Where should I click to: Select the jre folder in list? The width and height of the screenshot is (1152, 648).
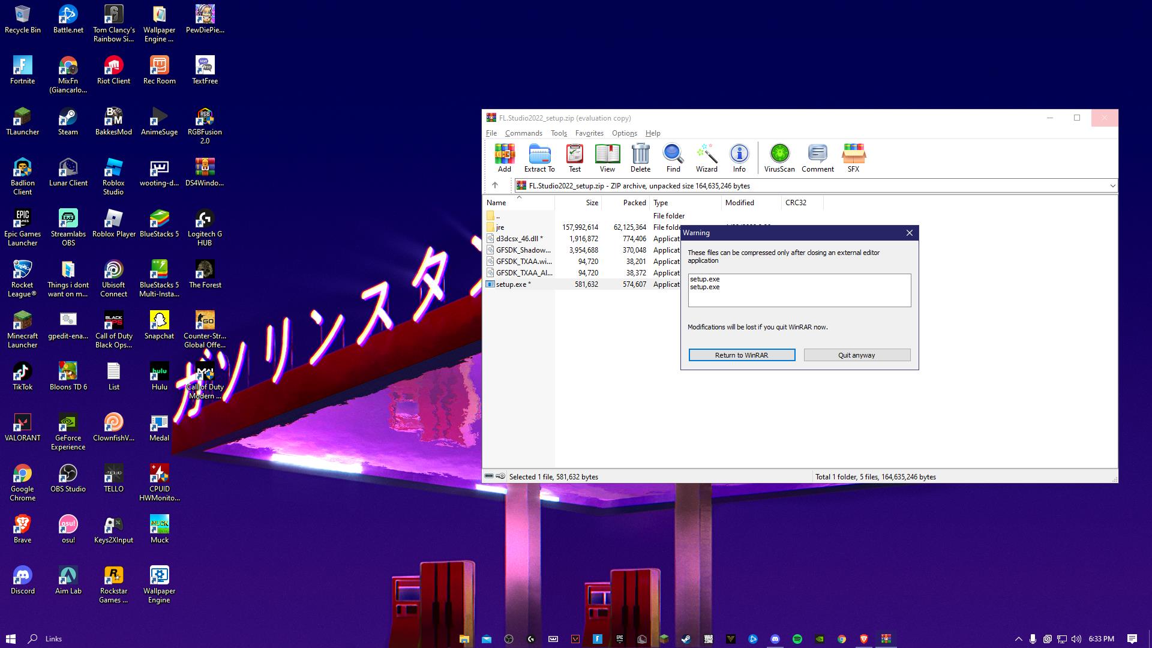click(500, 227)
